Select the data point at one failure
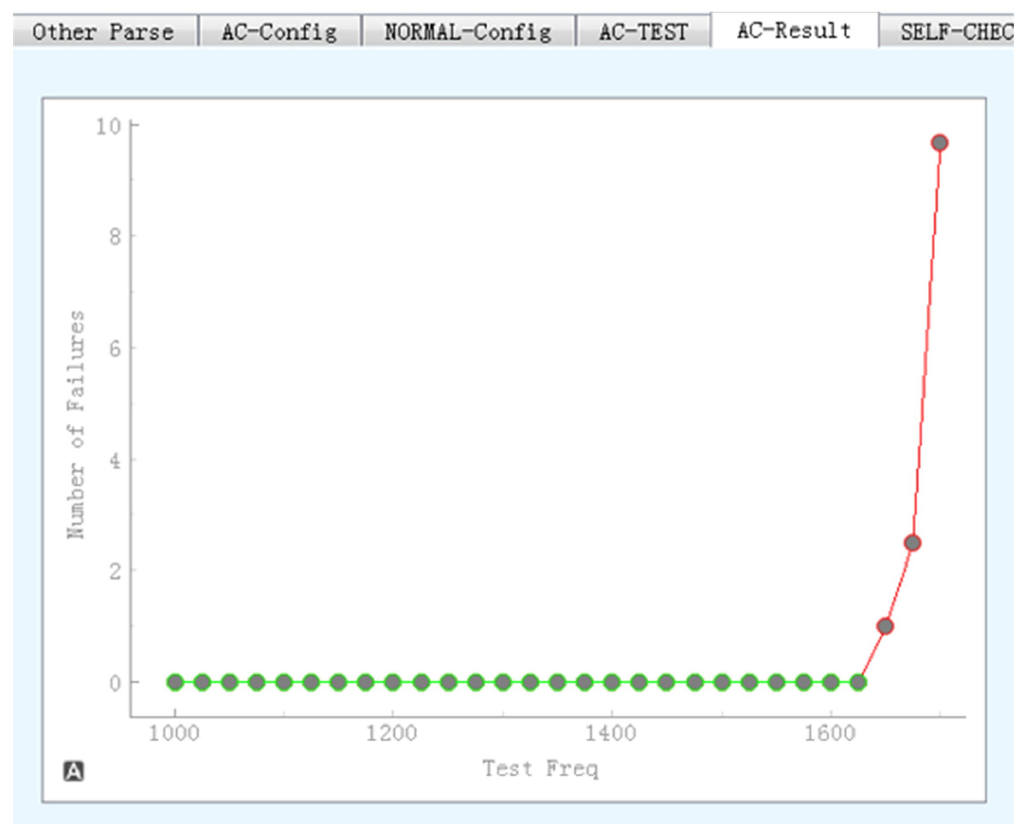The image size is (1021, 837). [x=885, y=626]
